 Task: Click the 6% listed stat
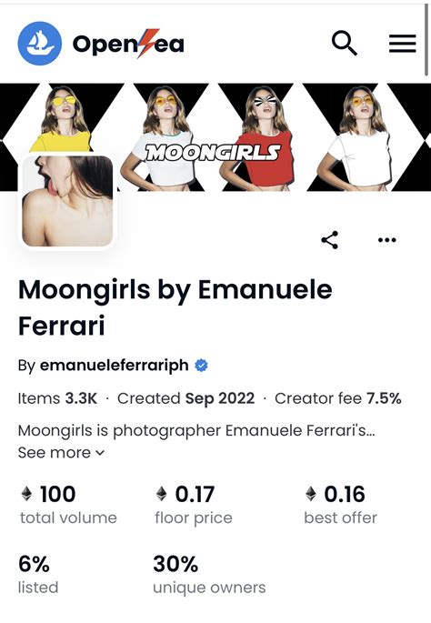coord(38,575)
